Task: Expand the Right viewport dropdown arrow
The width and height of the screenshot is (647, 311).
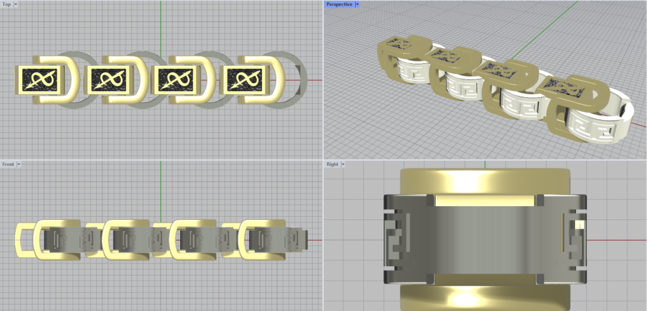Action: [x=344, y=164]
